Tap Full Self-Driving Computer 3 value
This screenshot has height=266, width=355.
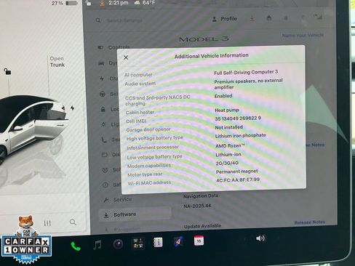click(246, 72)
